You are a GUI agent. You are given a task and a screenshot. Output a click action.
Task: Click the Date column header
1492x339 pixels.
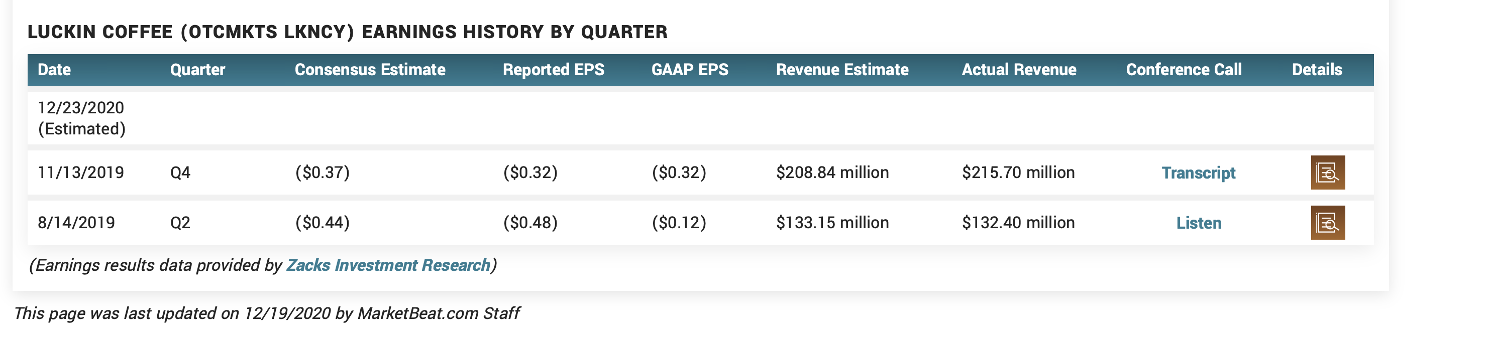pyautogui.click(x=54, y=70)
